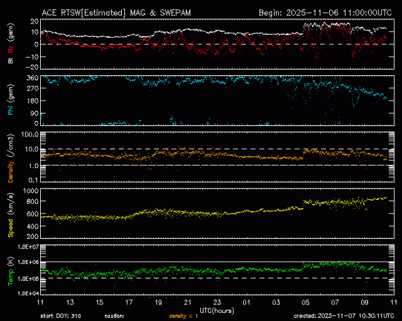Click the '05' hour tick label

[306, 302]
